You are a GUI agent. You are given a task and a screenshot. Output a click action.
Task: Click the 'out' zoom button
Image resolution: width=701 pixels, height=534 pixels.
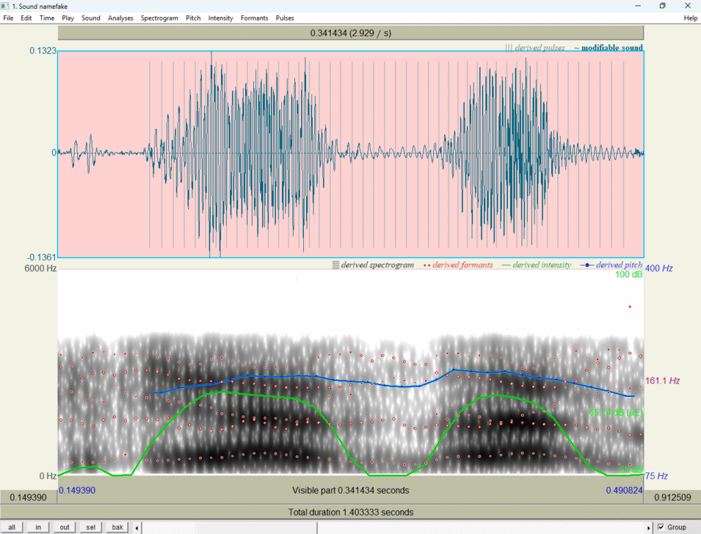64,527
